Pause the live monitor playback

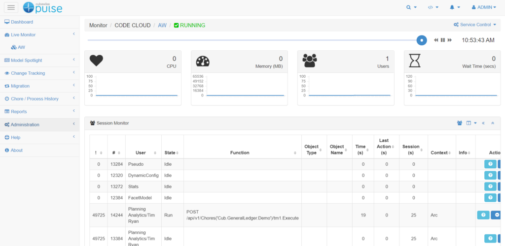coord(443,40)
